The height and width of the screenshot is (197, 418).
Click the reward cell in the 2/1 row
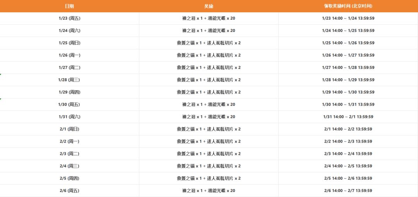209,129
